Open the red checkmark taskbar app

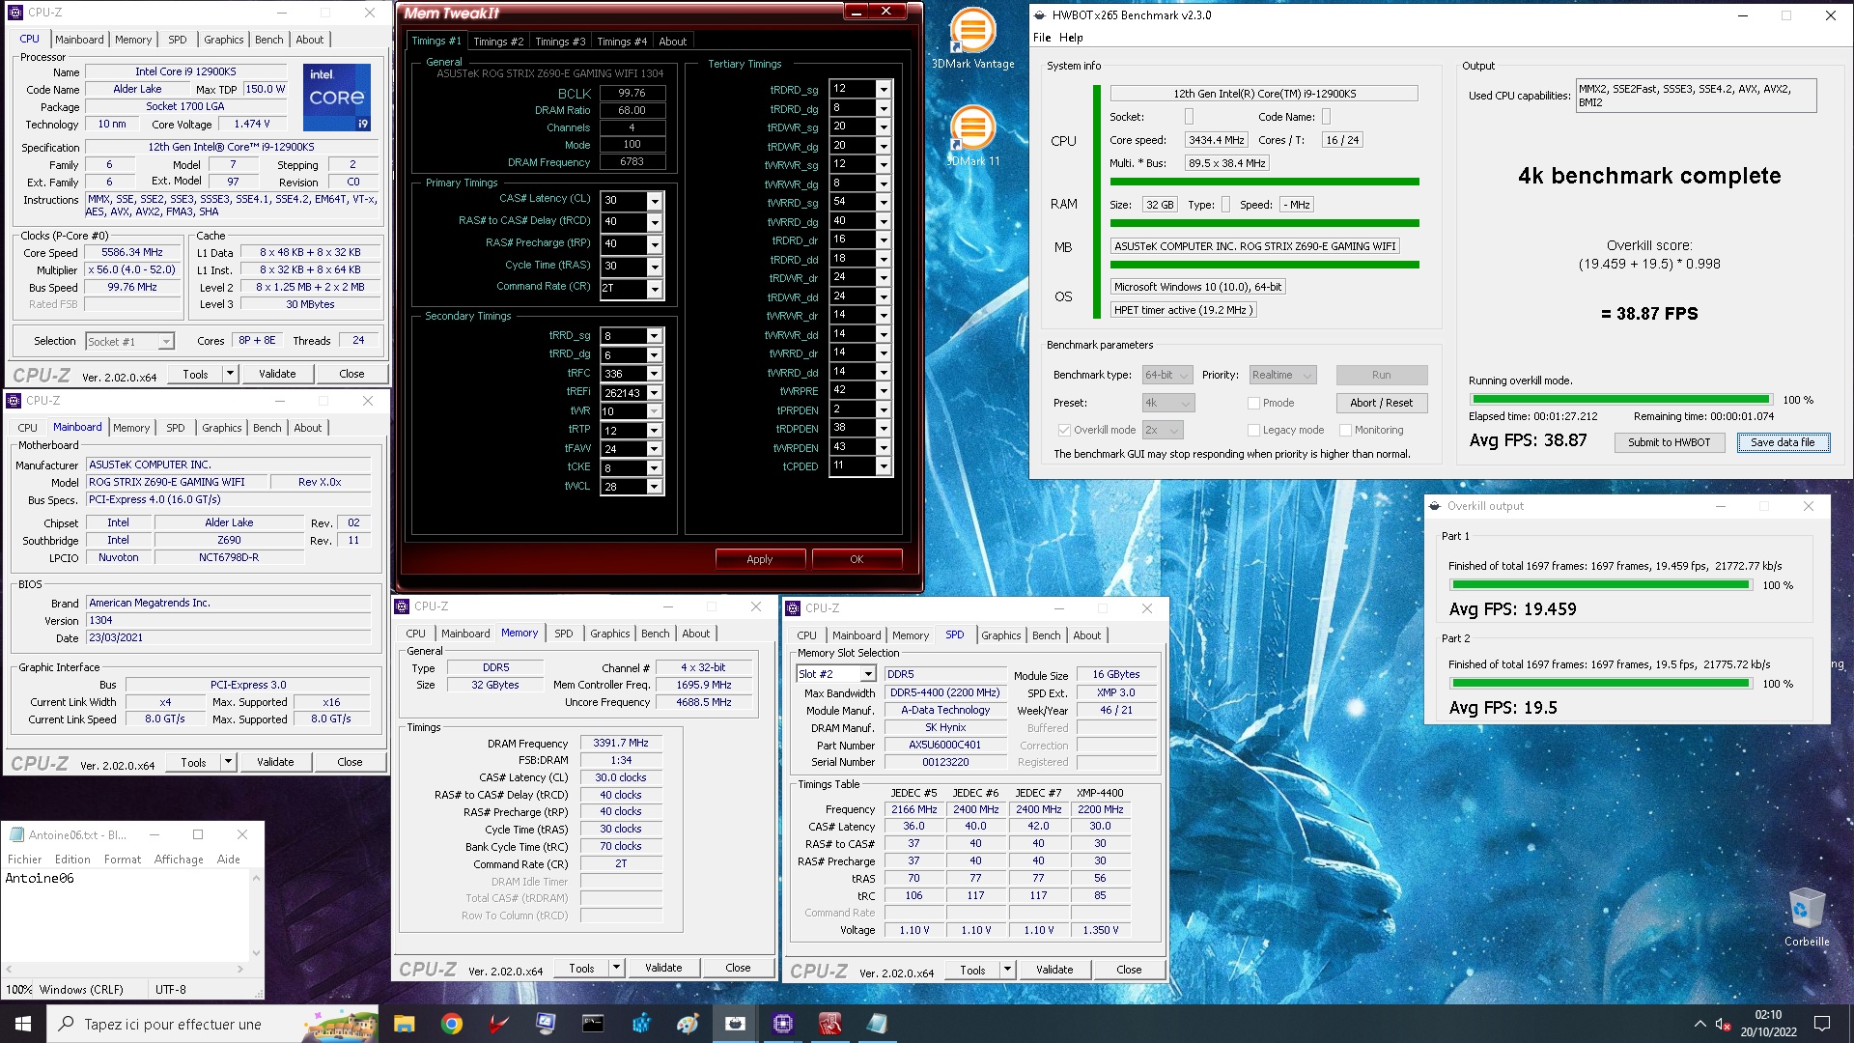pos(498,1024)
